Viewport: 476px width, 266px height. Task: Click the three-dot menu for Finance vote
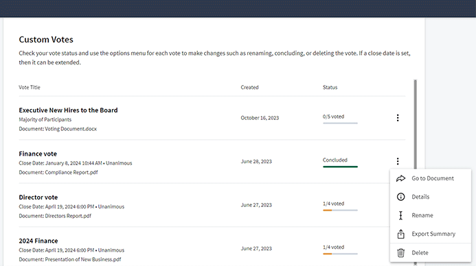pyautogui.click(x=398, y=161)
